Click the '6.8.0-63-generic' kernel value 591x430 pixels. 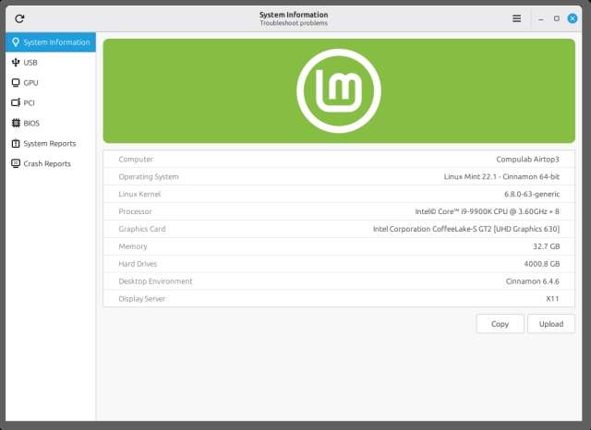pyautogui.click(x=532, y=195)
